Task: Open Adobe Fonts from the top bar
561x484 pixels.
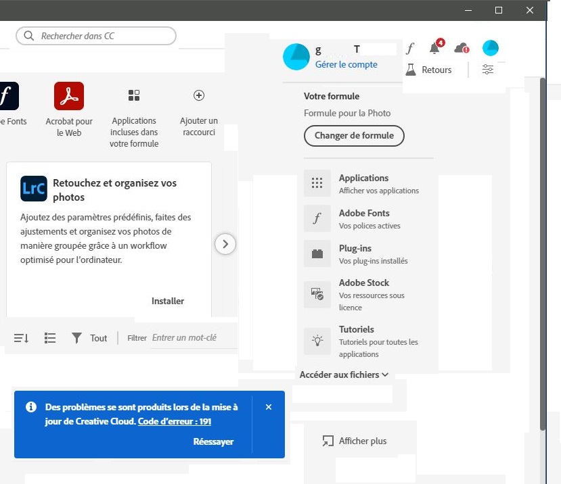Action: 409,48
